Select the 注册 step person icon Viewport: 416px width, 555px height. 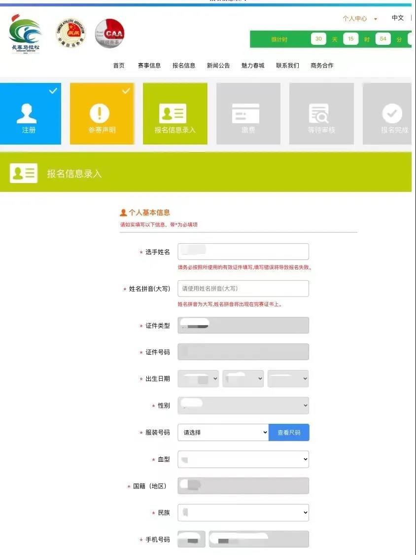pos(27,113)
